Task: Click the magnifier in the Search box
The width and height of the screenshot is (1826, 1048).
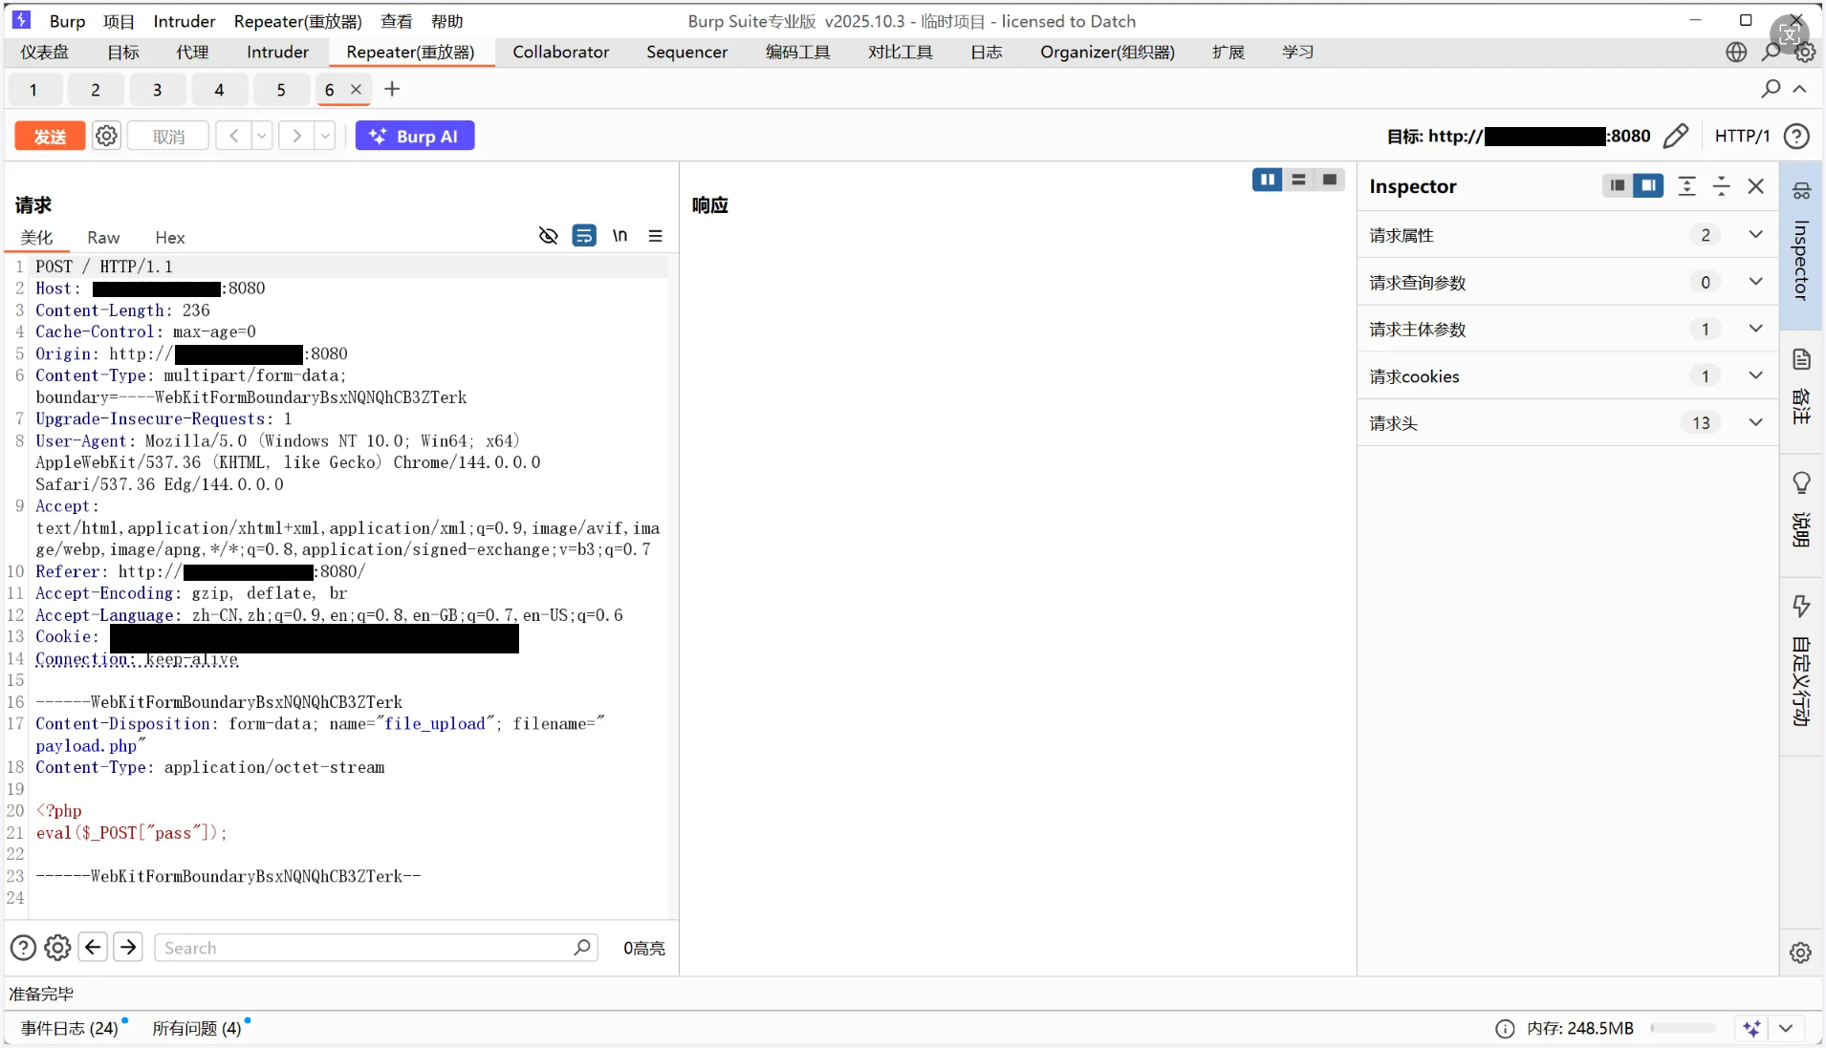Action: (582, 948)
